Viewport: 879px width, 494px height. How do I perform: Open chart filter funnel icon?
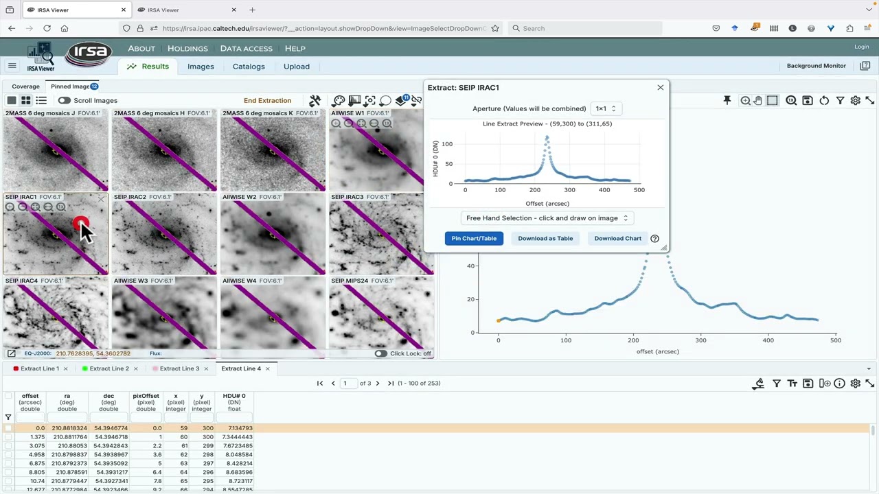840,100
